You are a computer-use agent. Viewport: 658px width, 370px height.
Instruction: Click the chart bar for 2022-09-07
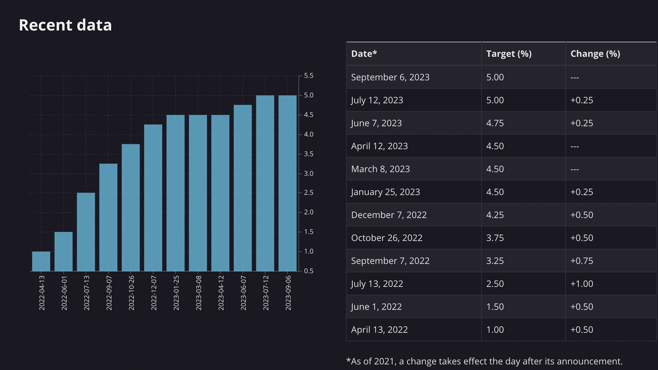pos(108,217)
